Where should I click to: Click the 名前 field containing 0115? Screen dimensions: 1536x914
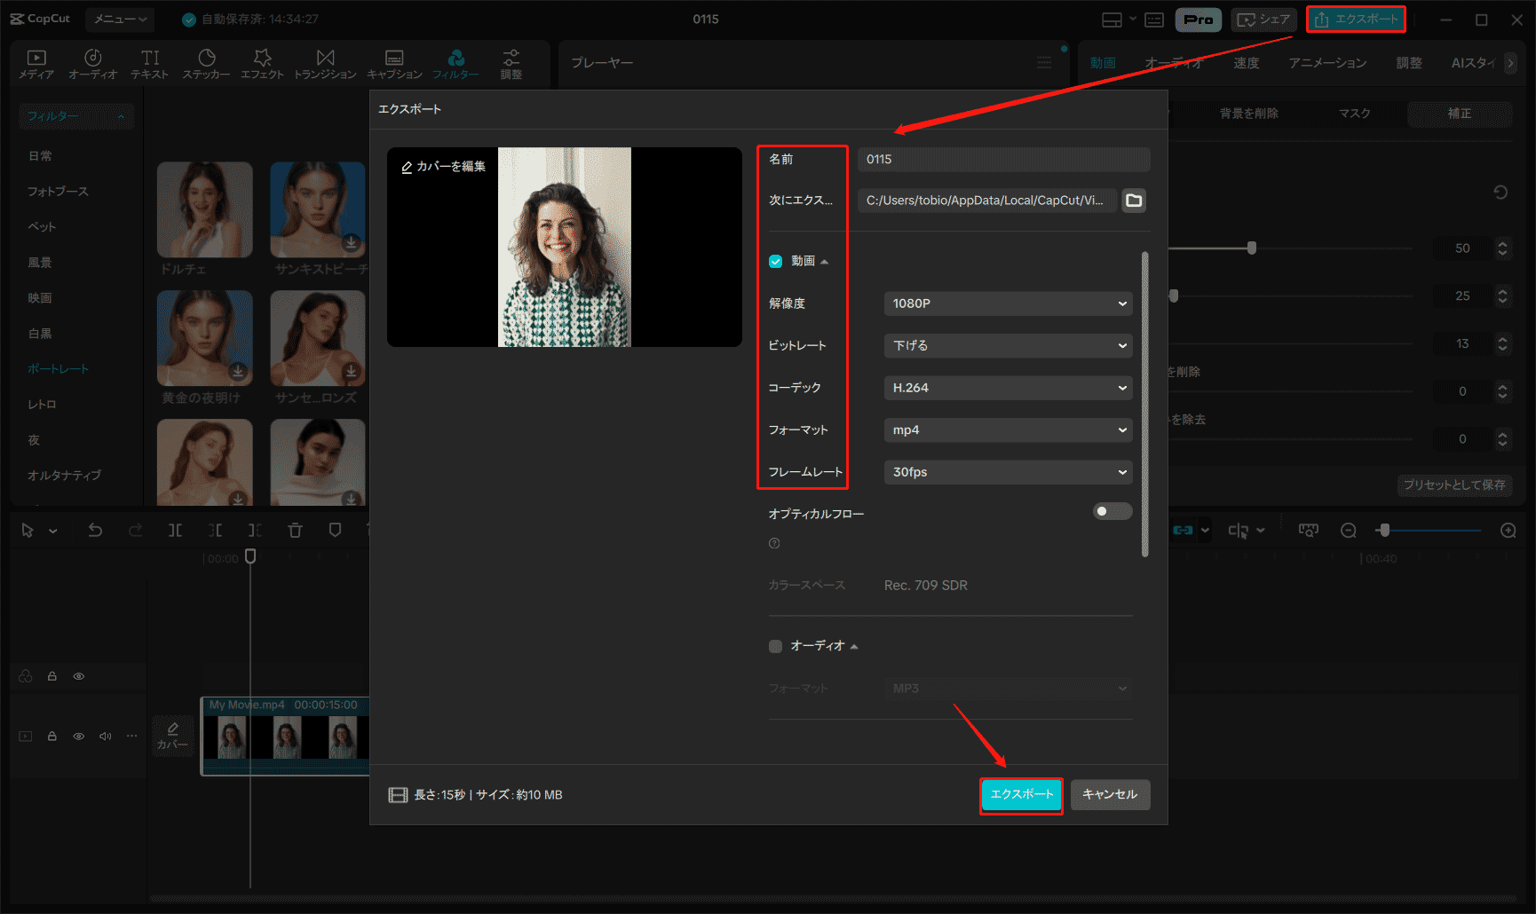1003,160
